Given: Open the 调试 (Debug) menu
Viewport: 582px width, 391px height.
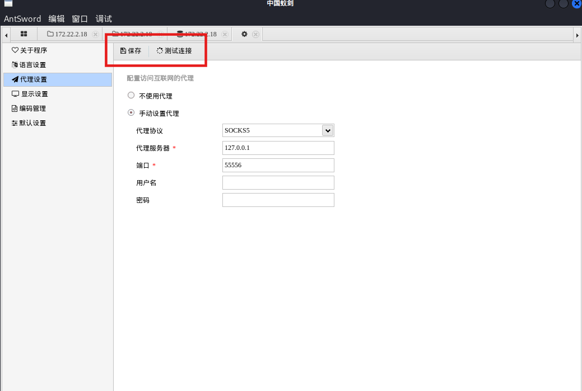Looking at the screenshot, I should [104, 18].
